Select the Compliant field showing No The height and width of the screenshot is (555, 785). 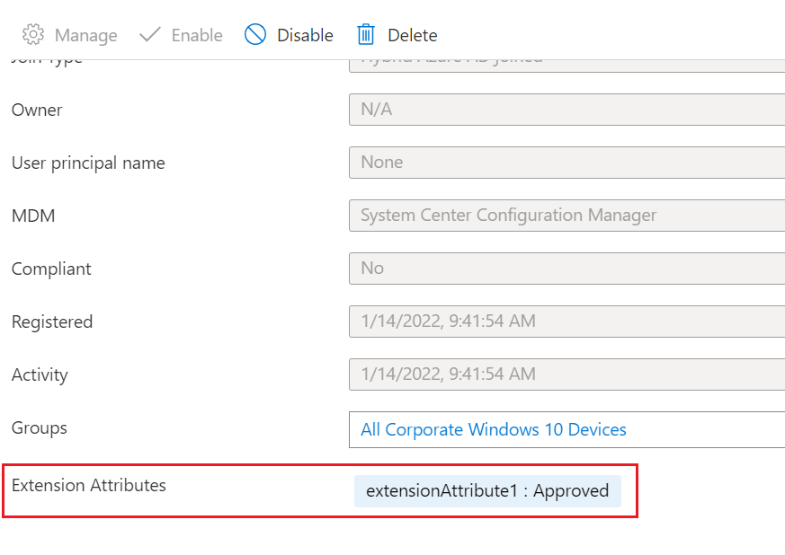tap(566, 269)
